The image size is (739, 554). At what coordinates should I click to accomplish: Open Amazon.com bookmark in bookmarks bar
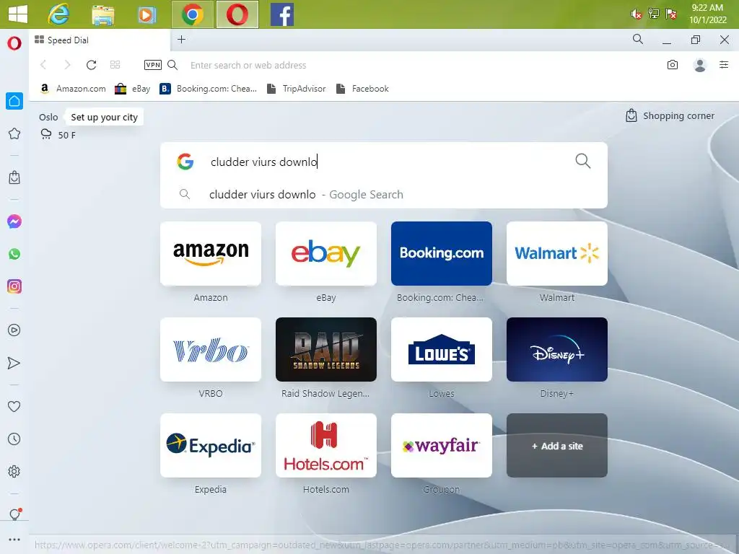pyautogui.click(x=73, y=89)
